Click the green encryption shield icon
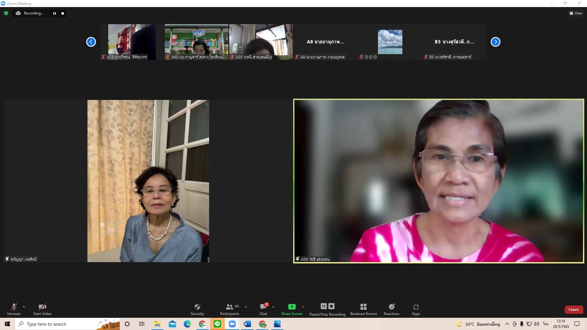This screenshot has width=587, height=330. (x=6, y=13)
